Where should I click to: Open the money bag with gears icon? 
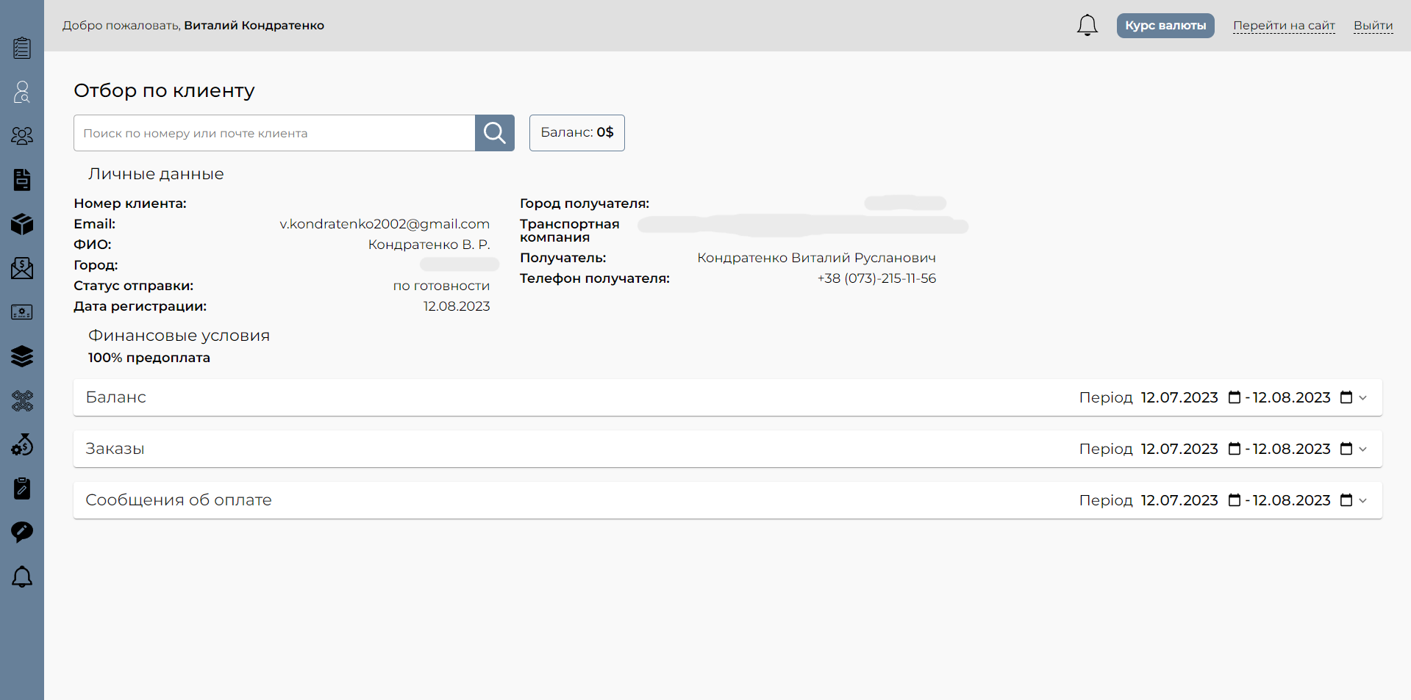pos(22,444)
